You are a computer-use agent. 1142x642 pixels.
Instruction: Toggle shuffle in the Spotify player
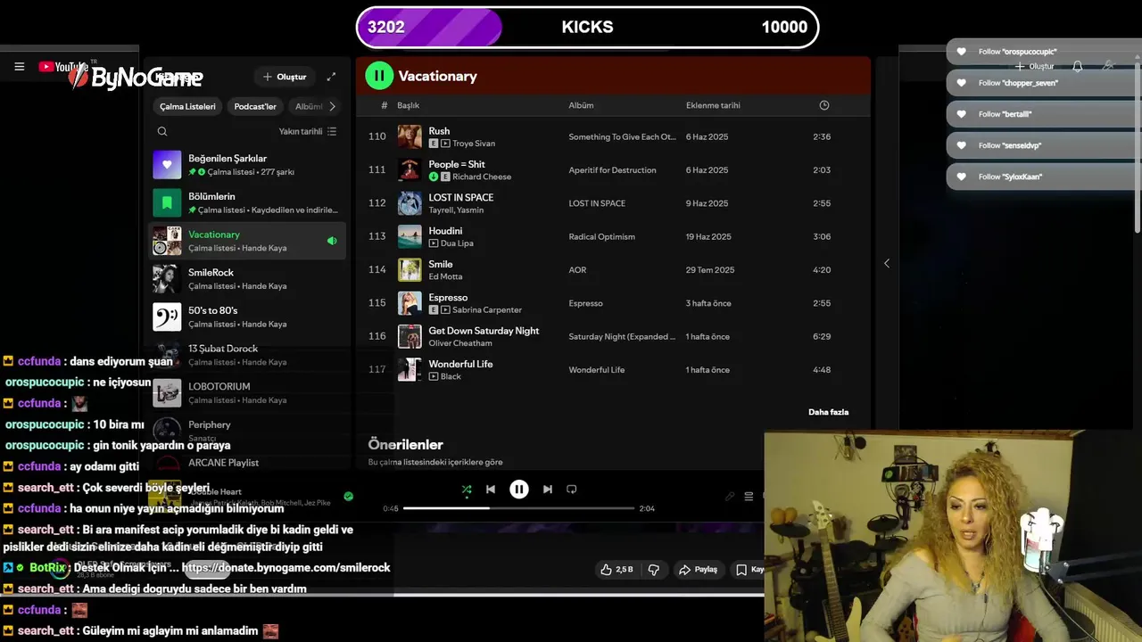click(466, 490)
